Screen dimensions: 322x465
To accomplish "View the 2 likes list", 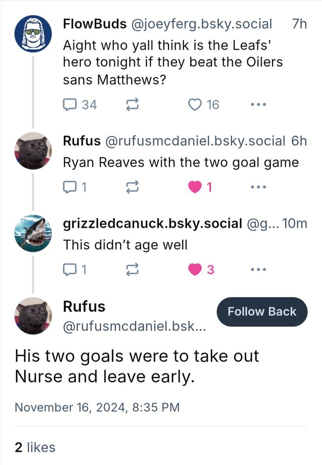I will [x=35, y=447].
